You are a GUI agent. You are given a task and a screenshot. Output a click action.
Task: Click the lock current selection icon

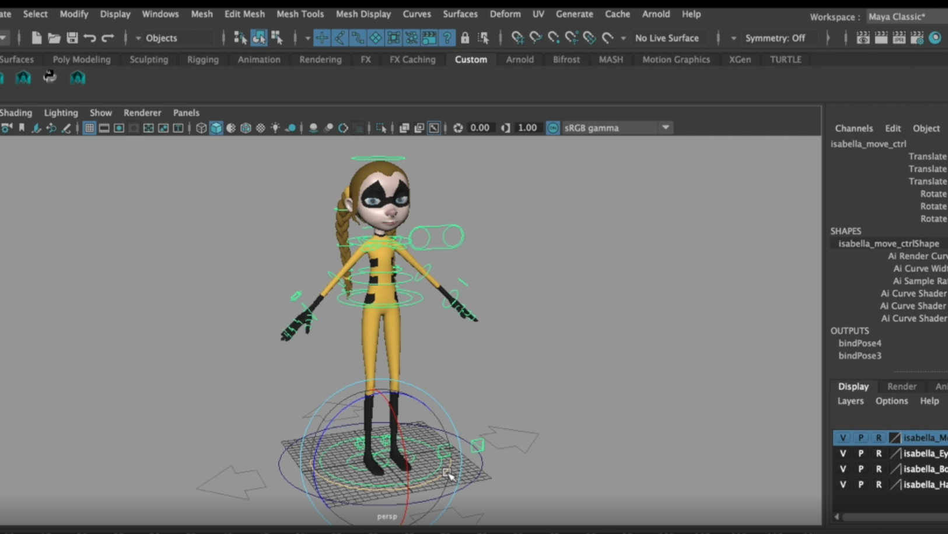(465, 38)
